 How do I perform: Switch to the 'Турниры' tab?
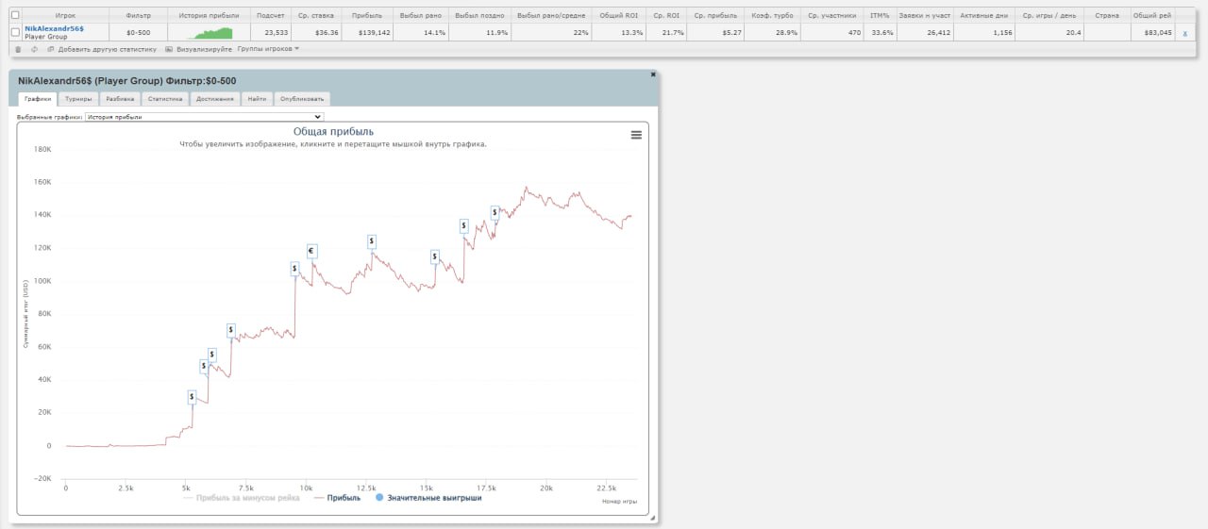point(79,98)
